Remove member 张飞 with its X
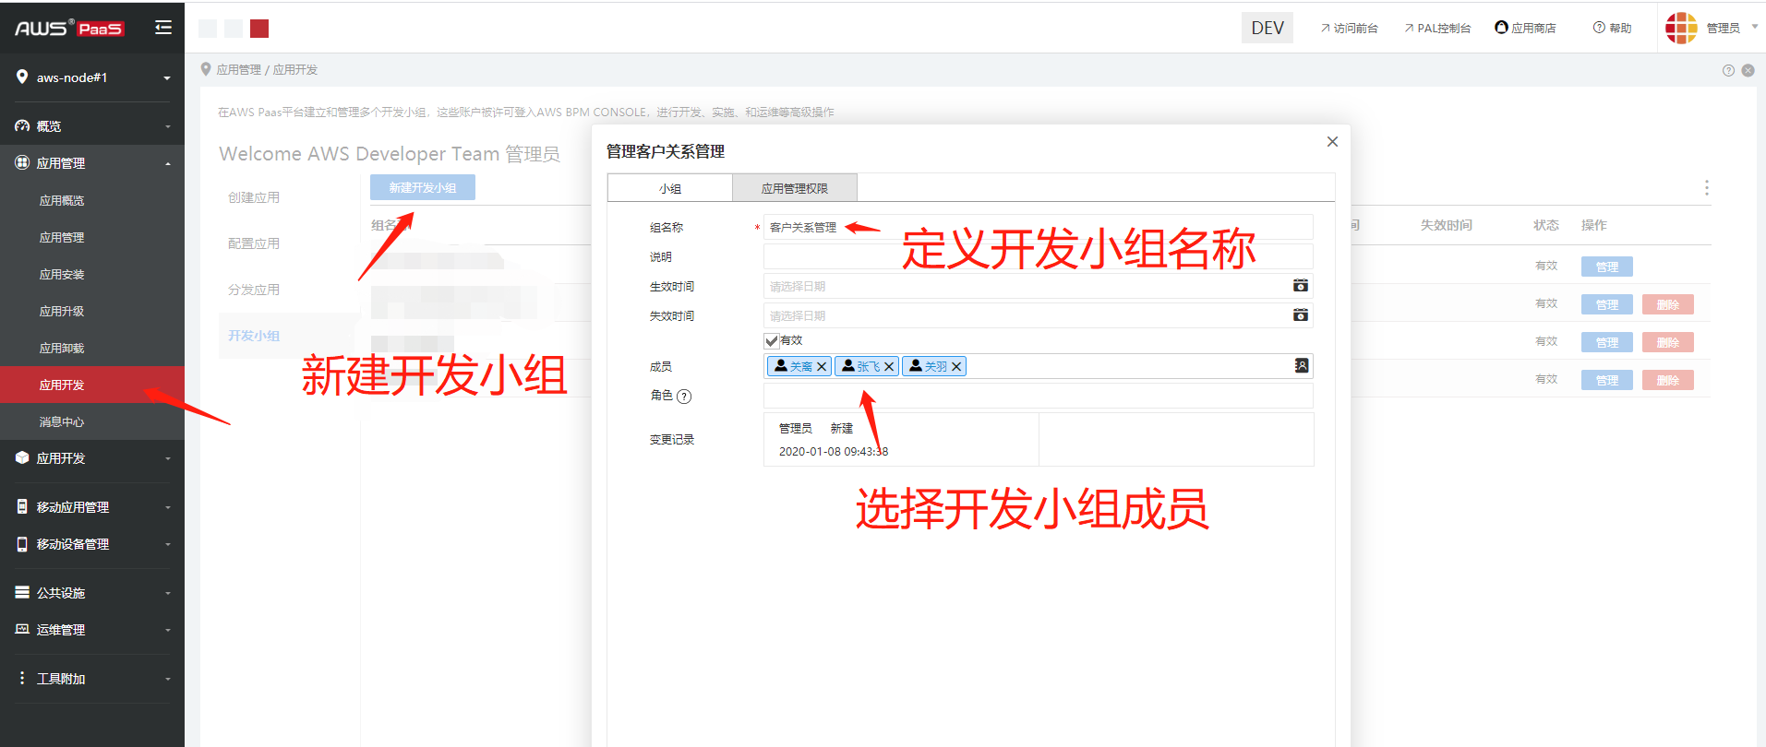This screenshot has height=747, width=1766. tap(889, 367)
